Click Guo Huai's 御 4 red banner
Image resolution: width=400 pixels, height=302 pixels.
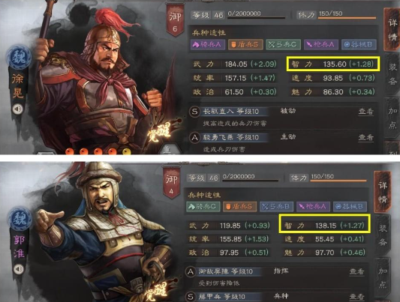(x=171, y=182)
